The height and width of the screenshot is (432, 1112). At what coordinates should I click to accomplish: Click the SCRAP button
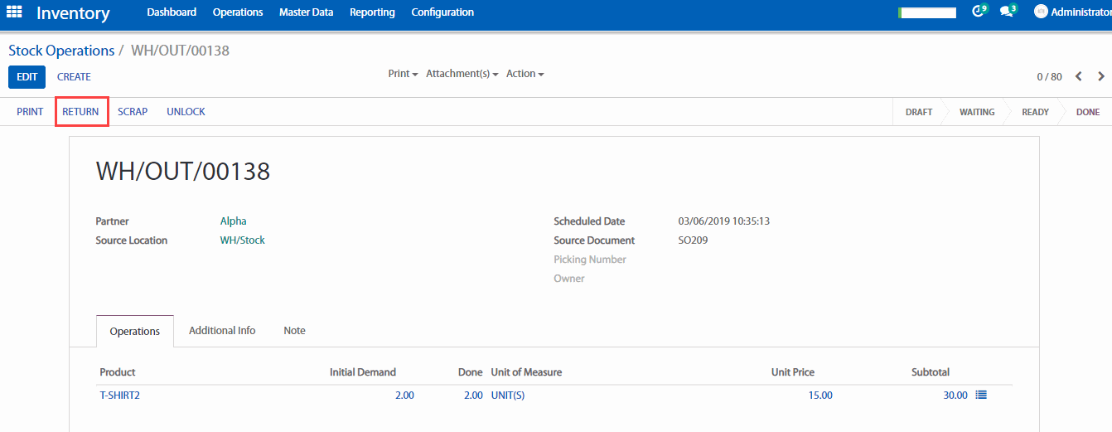tap(133, 112)
